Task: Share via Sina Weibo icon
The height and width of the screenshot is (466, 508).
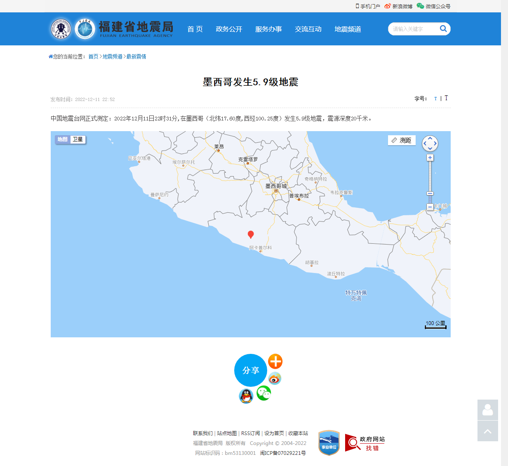Action: pos(275,378)
